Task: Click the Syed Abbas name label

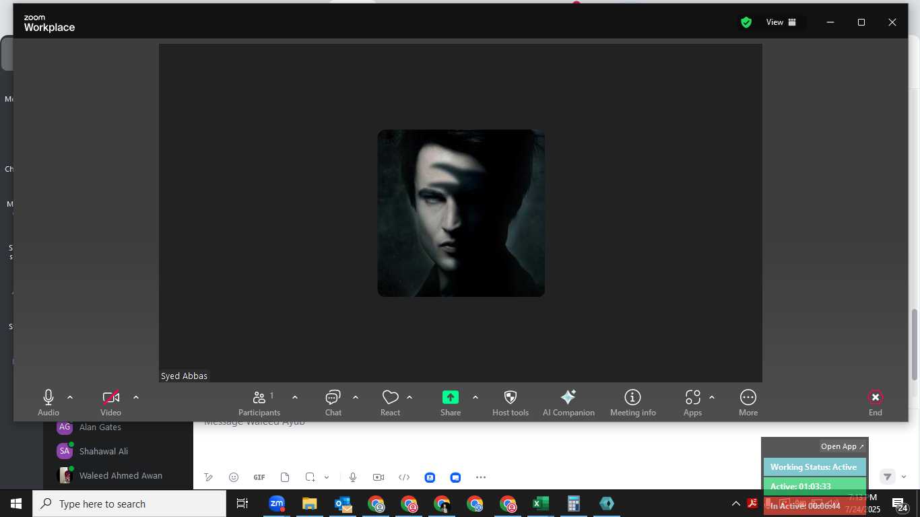Action: 184,376
